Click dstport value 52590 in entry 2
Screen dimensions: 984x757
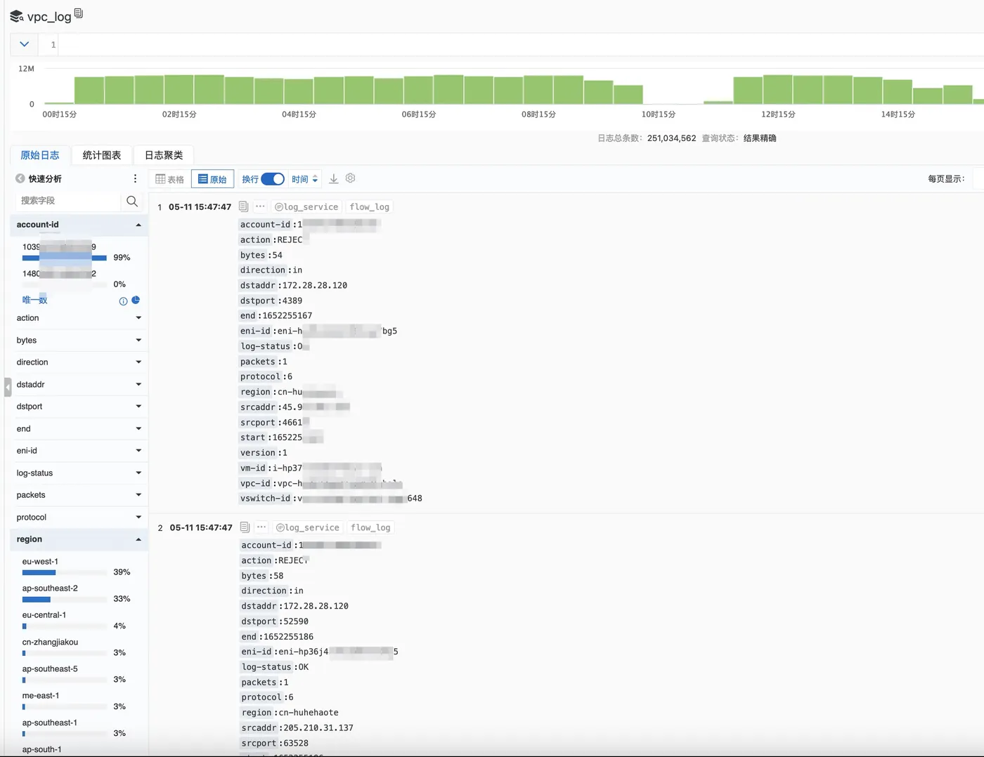click(x=295, y=621)
